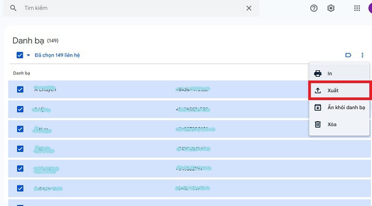Choose 'Xóa' delete menu option
Screen dimensions: 372x206
coord(339,124)
